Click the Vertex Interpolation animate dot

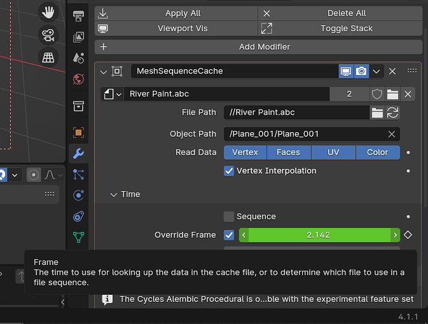click(x=409, y=171)
